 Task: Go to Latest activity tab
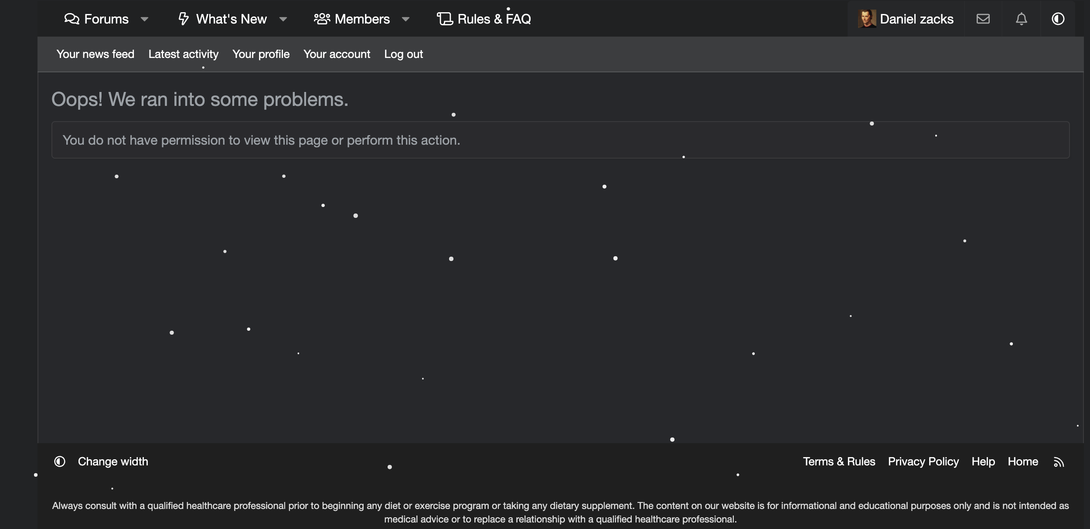tap(183, 54)
